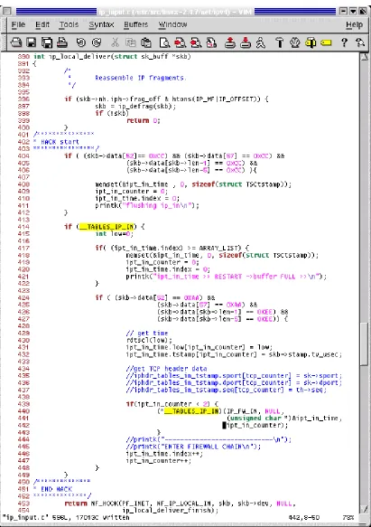This screenshot has width=371, height=527.
Task: Click 'int low=0;' on line 415
Action: 114,234
